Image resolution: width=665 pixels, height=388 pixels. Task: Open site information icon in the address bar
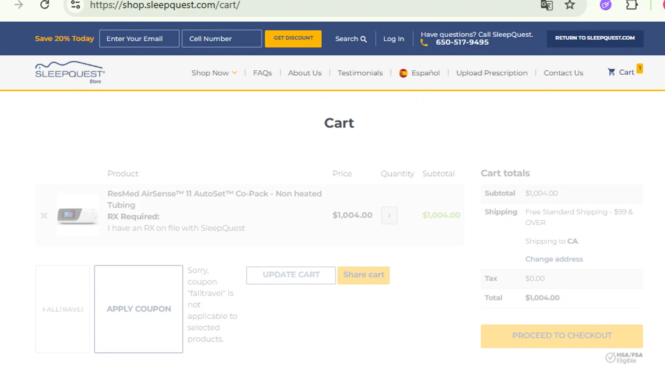click(x=76, y=5)
